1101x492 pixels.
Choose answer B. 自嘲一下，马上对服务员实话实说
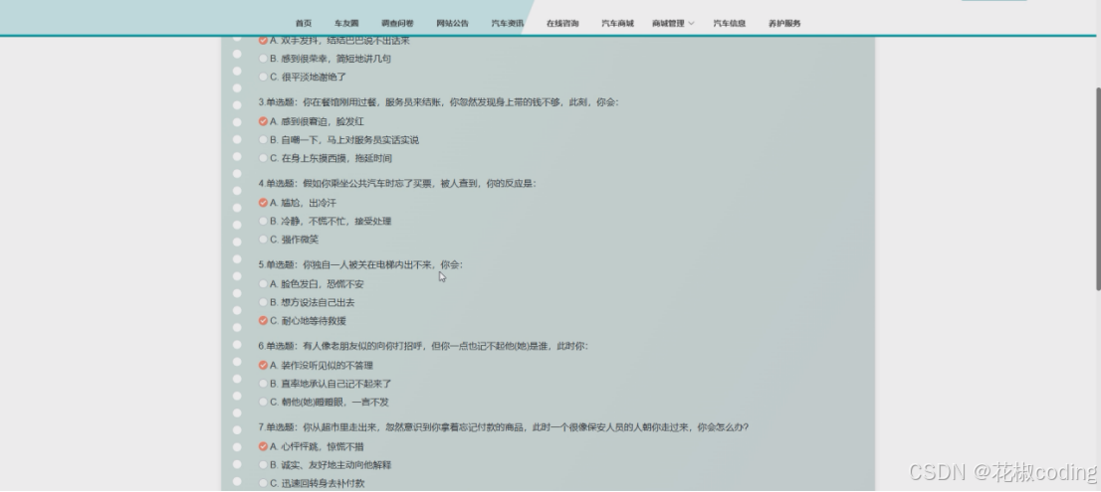pyautogui.click(x=264, y=139)
